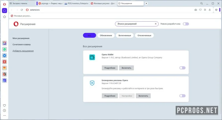The height and width of the screenshot is (120, 222).
Task: Filter extensions by Отключенные
Action: tap(144, 35)
